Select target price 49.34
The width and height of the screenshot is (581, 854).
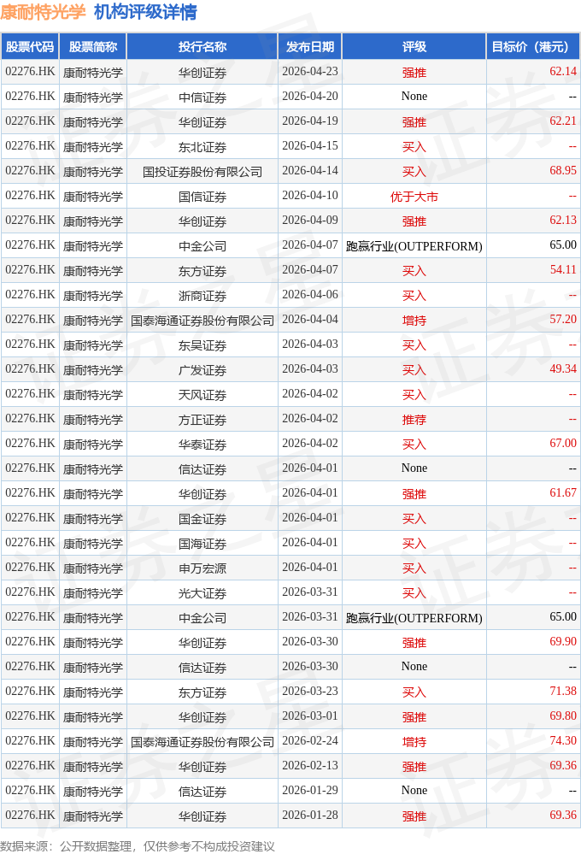[563, 368]
